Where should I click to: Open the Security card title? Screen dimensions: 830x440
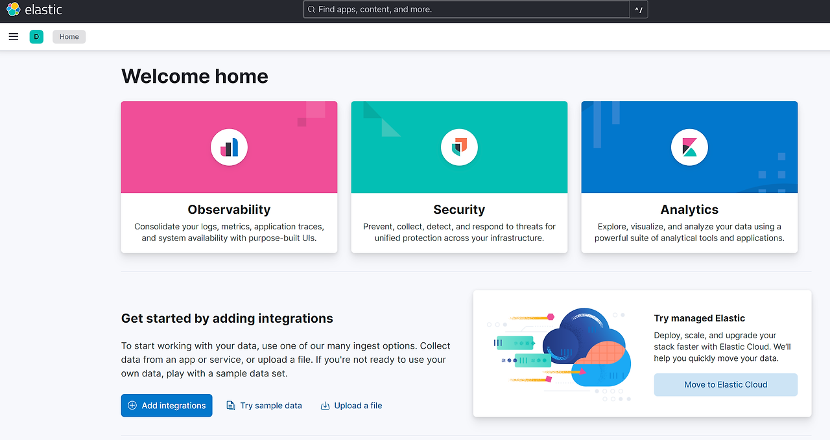click(x=459, y=209)
